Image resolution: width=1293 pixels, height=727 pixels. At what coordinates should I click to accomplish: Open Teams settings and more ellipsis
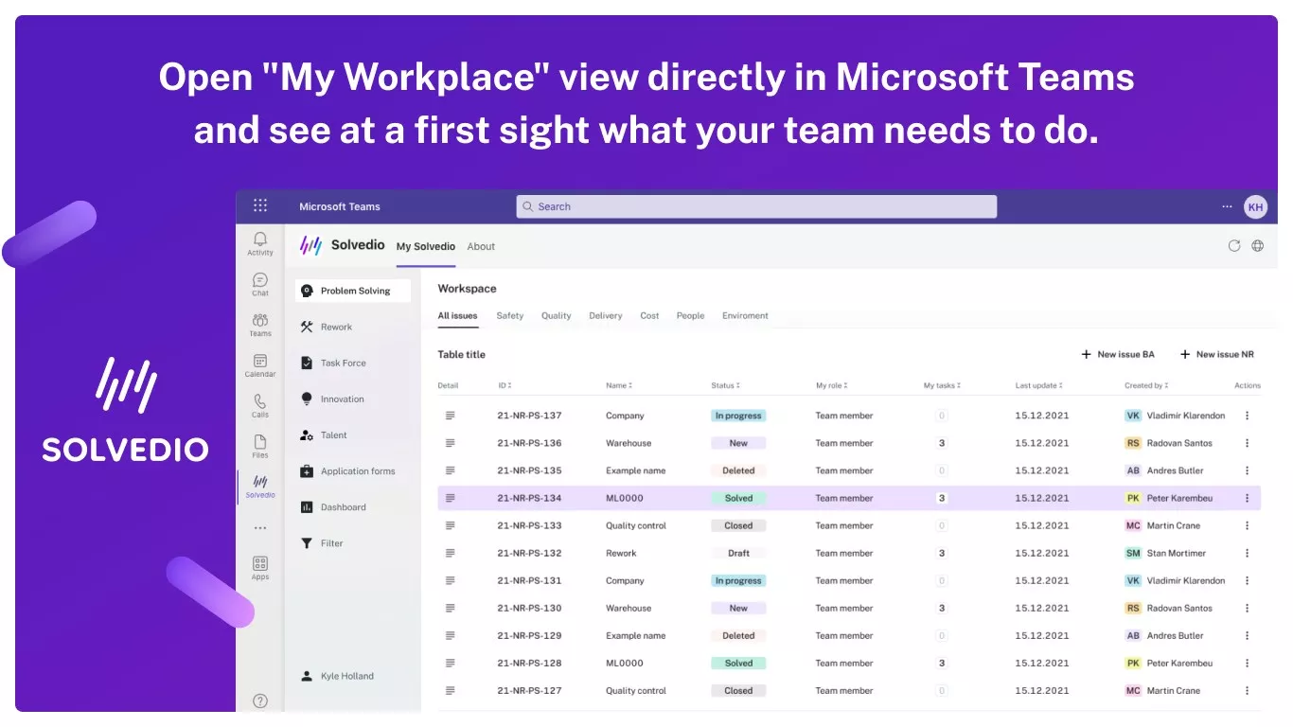tap(1228, 206)
